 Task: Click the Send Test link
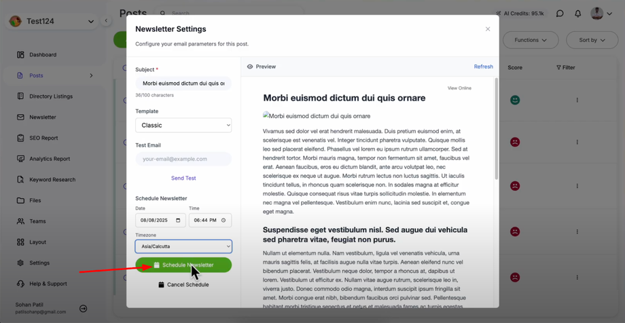click(x=183, y=178)
